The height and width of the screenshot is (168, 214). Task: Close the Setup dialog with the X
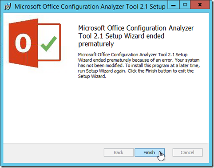(x=200, y=5)
